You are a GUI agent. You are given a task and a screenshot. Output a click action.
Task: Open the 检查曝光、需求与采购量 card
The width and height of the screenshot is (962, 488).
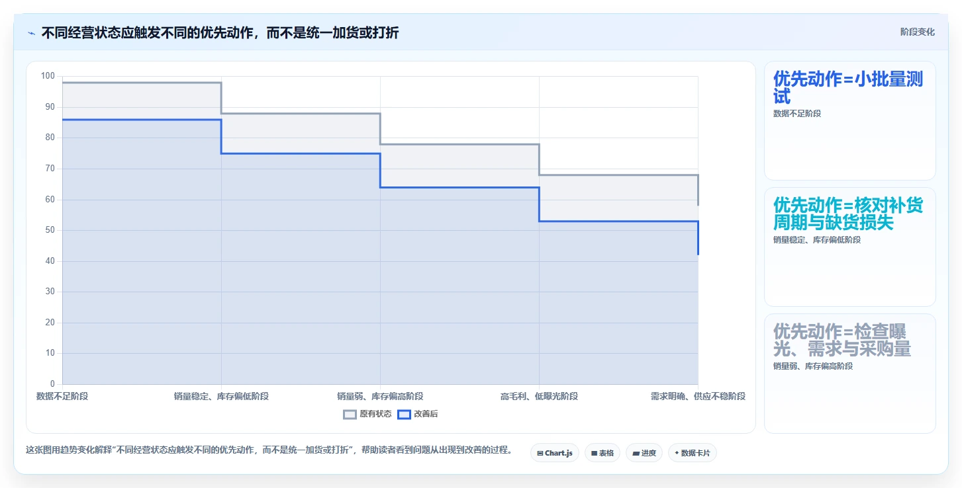point(850,374)
